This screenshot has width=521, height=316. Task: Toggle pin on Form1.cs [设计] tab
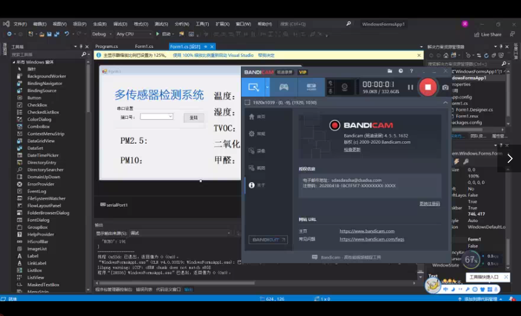(x=206, y=46)
